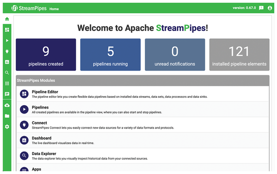
Task: Open the 0 unread notifications card
Action: pyautogui.click(x=175, y=54)
